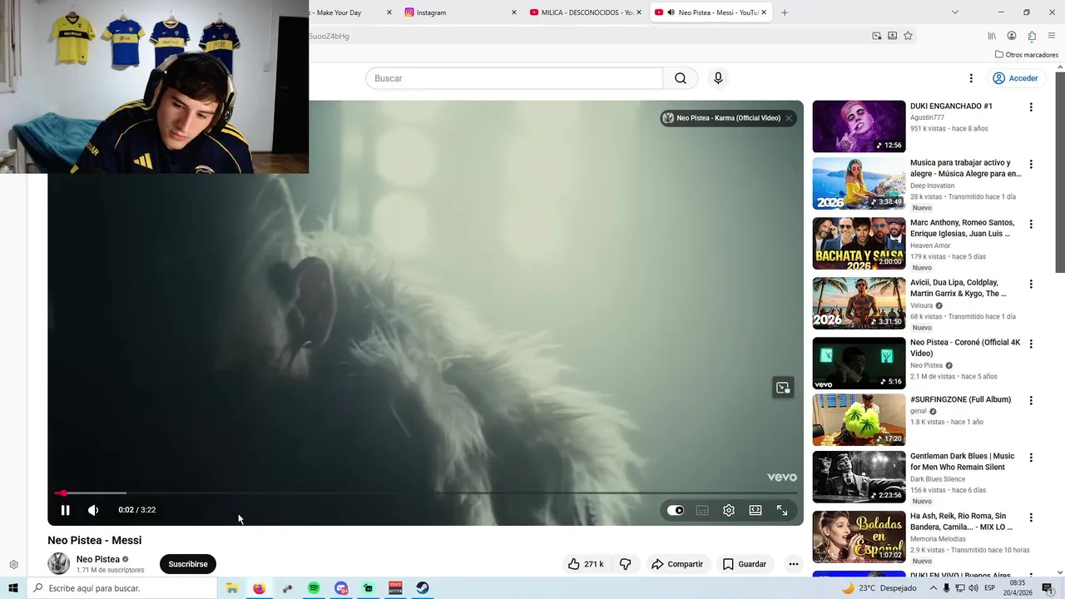Switch video to theater mode

755,510
